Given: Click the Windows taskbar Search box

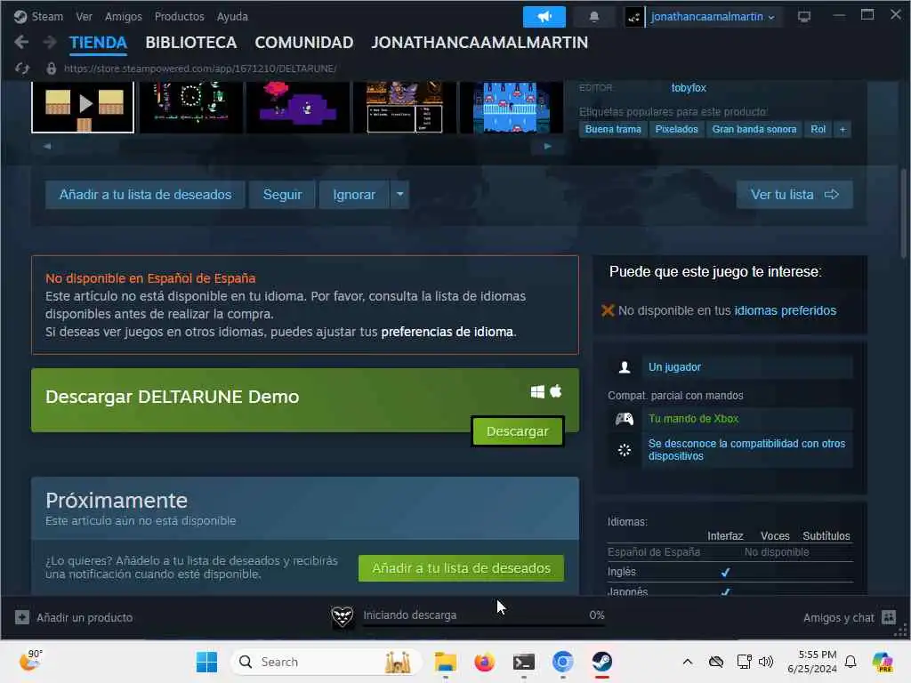Looking at the screenshot, I should pos(327,662).
